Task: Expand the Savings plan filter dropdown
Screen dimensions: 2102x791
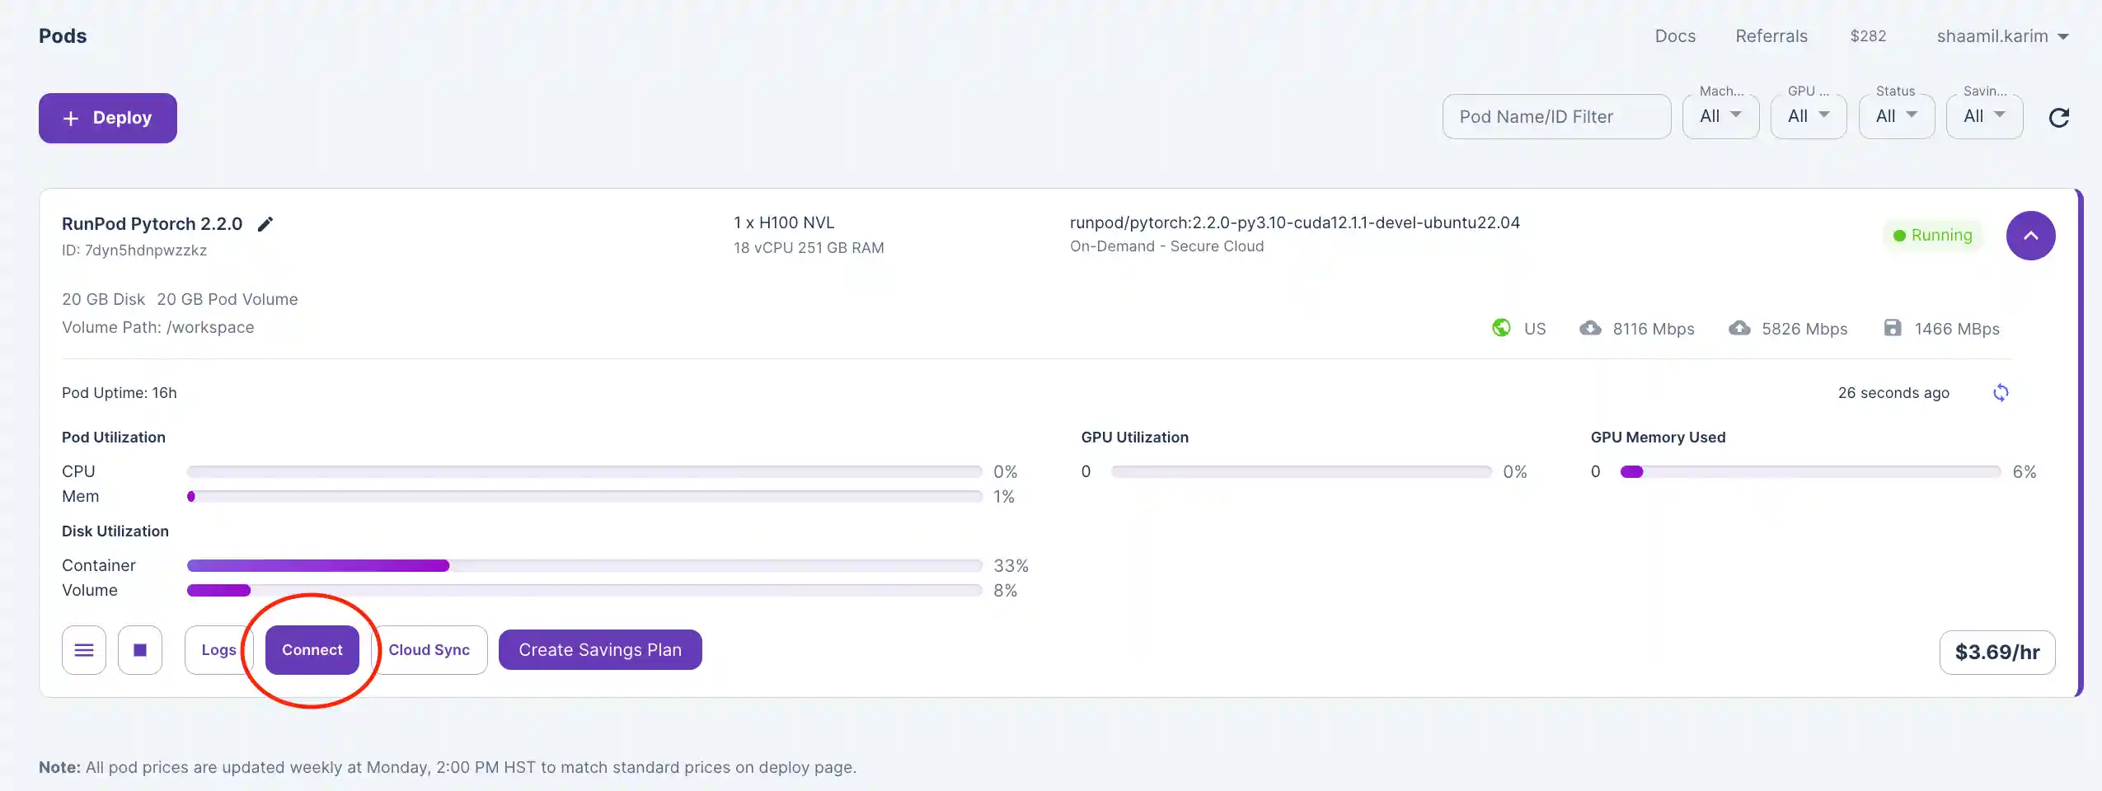Action: (x=1984, y=117)
